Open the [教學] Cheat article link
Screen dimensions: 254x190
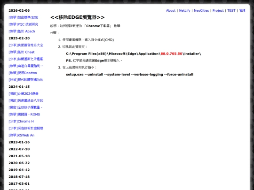pyautogui.click(x=22, y=52)
